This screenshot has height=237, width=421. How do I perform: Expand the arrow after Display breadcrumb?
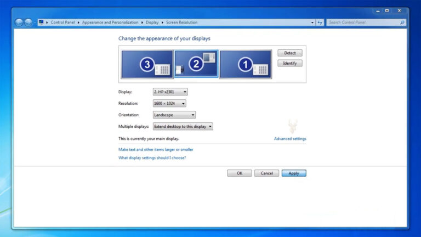tap(162, 22)
